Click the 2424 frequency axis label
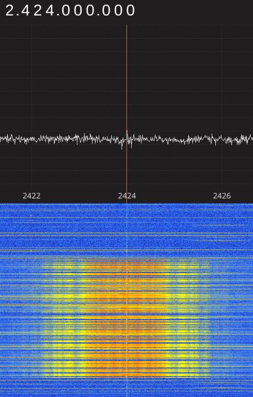253x397 pixels. 127,196
